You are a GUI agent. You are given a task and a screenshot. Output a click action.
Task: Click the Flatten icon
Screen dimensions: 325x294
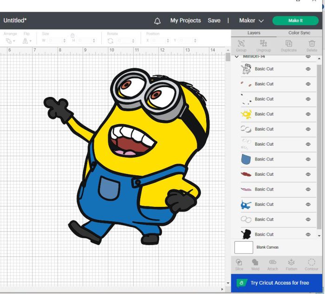[291, 265]
